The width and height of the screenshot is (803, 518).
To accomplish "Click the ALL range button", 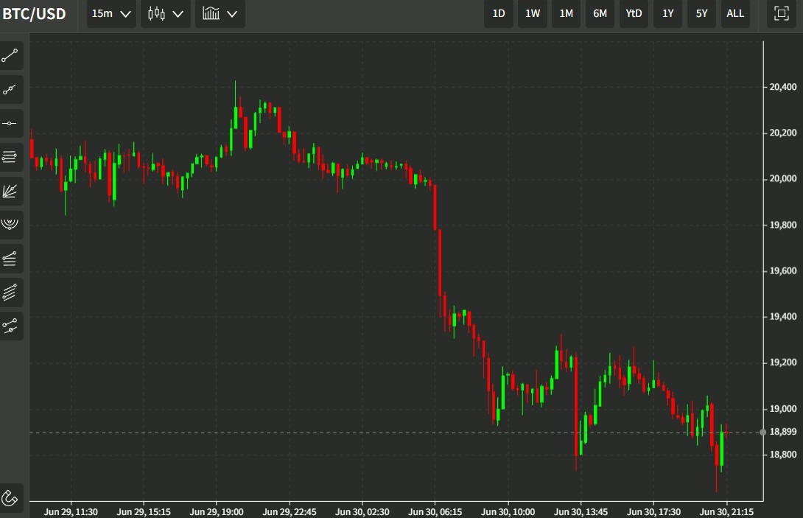I will click(x=735, y=13).
